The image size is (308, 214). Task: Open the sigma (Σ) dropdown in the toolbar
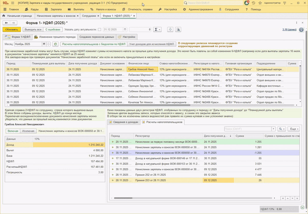click(x=157, y=30)
